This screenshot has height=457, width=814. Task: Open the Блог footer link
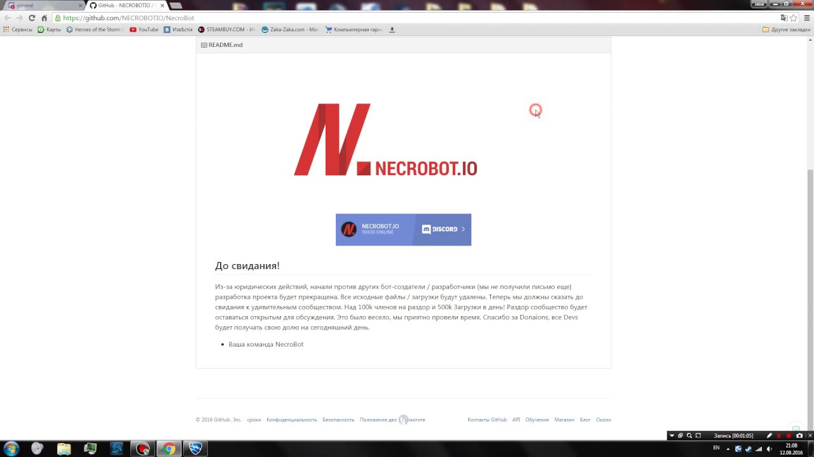(x=585, y=420)
